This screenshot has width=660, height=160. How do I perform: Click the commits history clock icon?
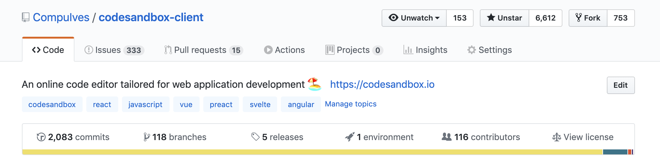tap(41, 137)
